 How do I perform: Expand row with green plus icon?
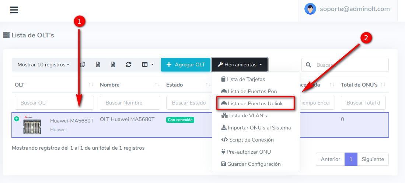[17, 119]
